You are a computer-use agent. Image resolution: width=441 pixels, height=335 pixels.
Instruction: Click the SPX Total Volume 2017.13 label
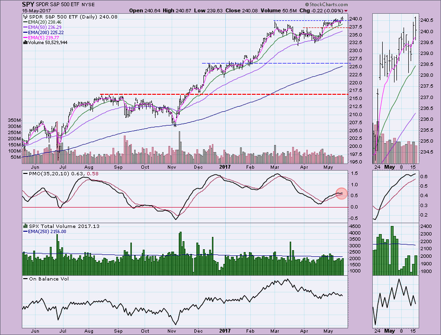pos(61,226)
